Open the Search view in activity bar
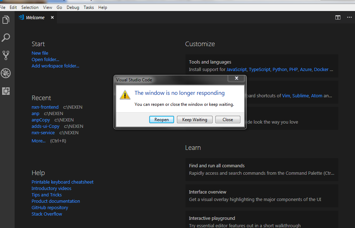This screenshot has height=228, width=355. tap(6, 38)
